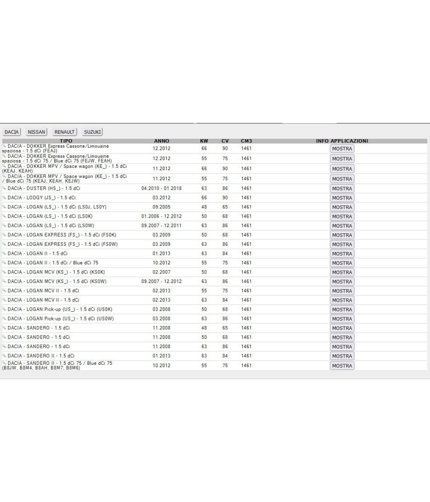The width and height of the screenshot is (430, 502).
Task: Click MOSTRA for SANDERO 1.5 dCi 48 kW
Action: point(342,328)
